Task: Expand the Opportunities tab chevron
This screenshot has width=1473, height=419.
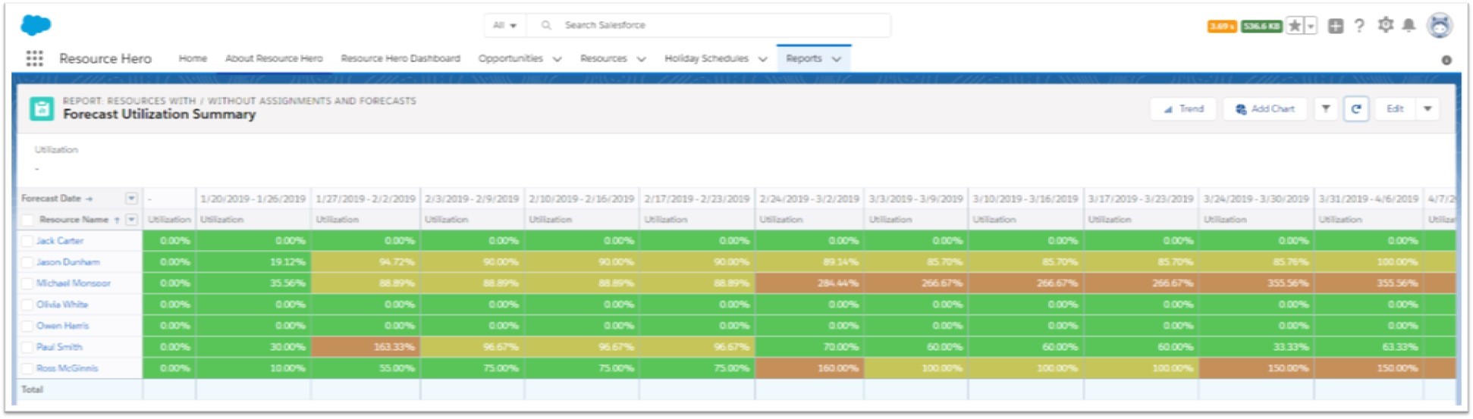Action: pos(557,59)
